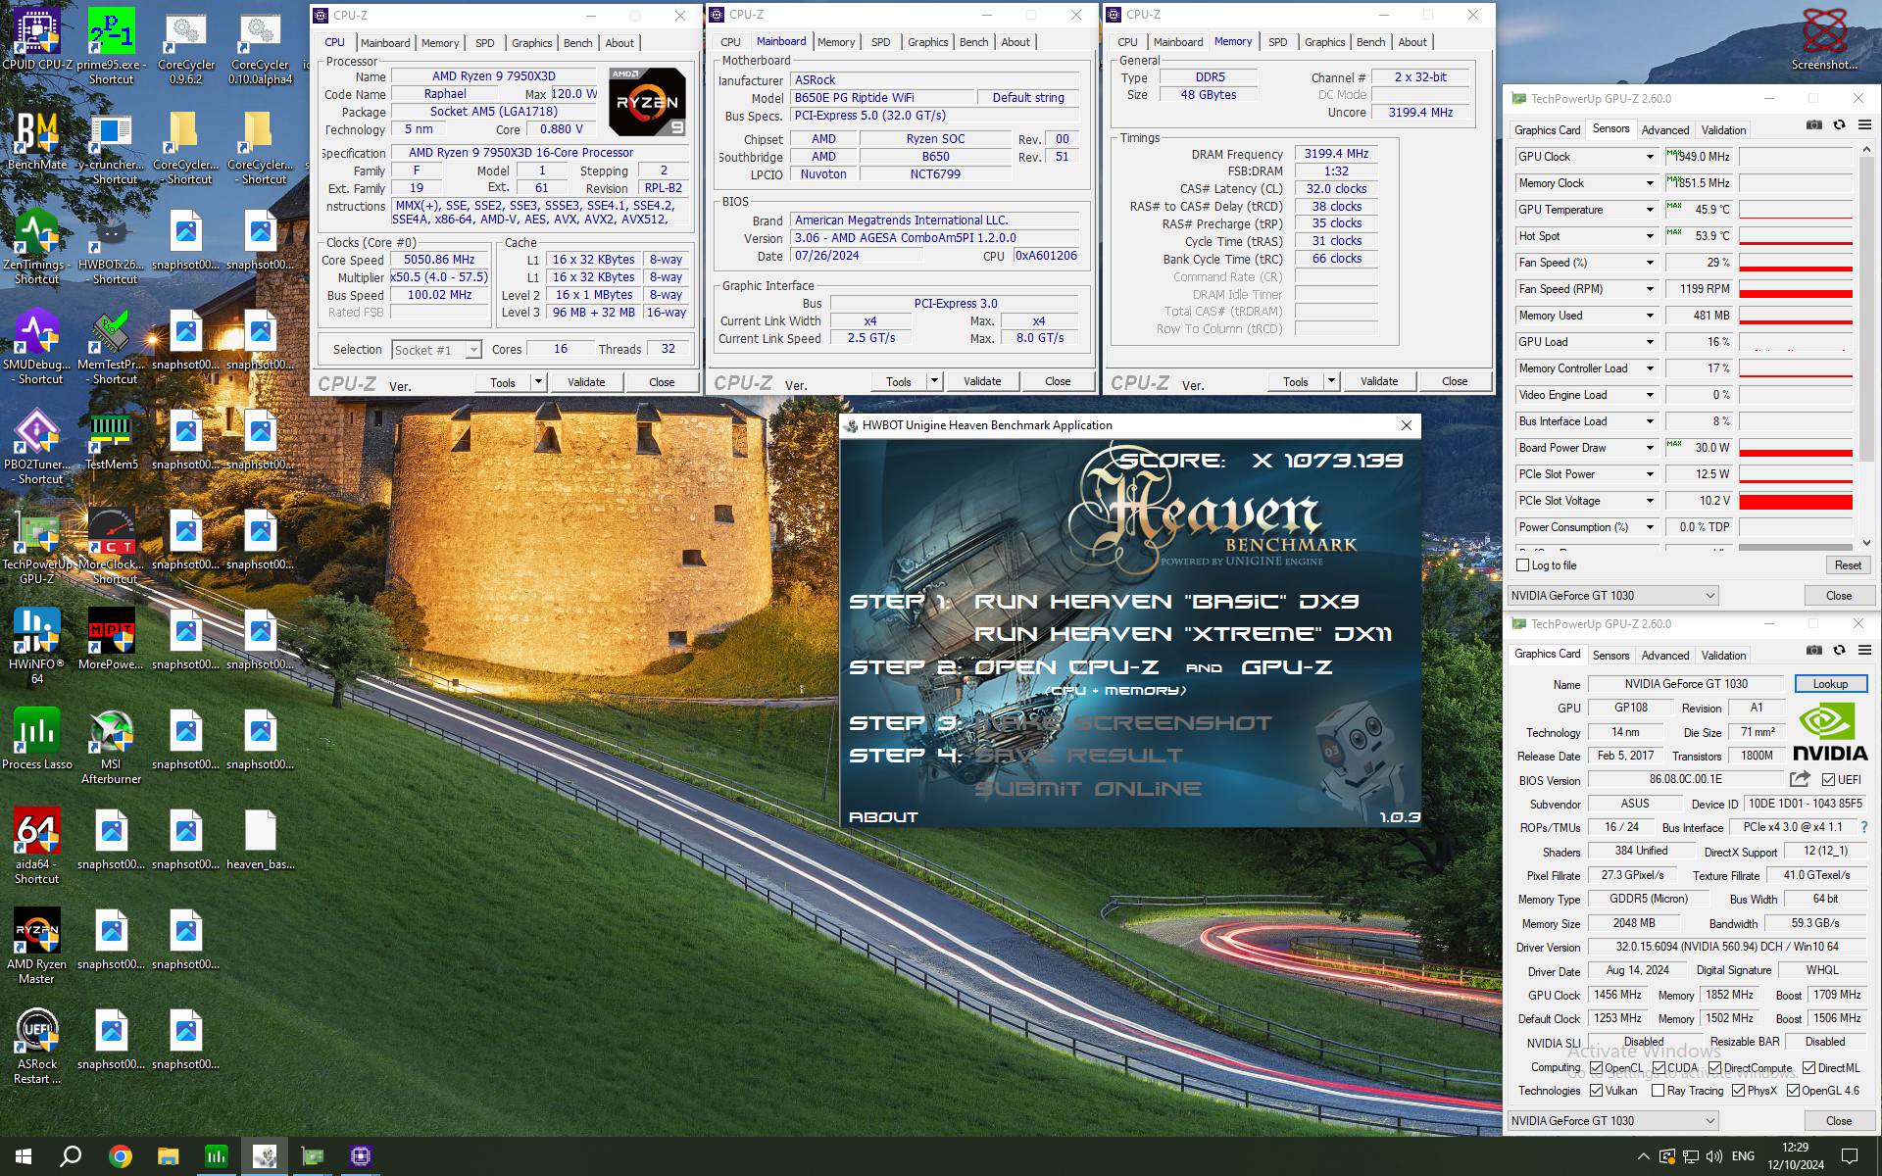Launch MSI Afterburner desktop icon
1882x1176 pixels.
point(111,747)
